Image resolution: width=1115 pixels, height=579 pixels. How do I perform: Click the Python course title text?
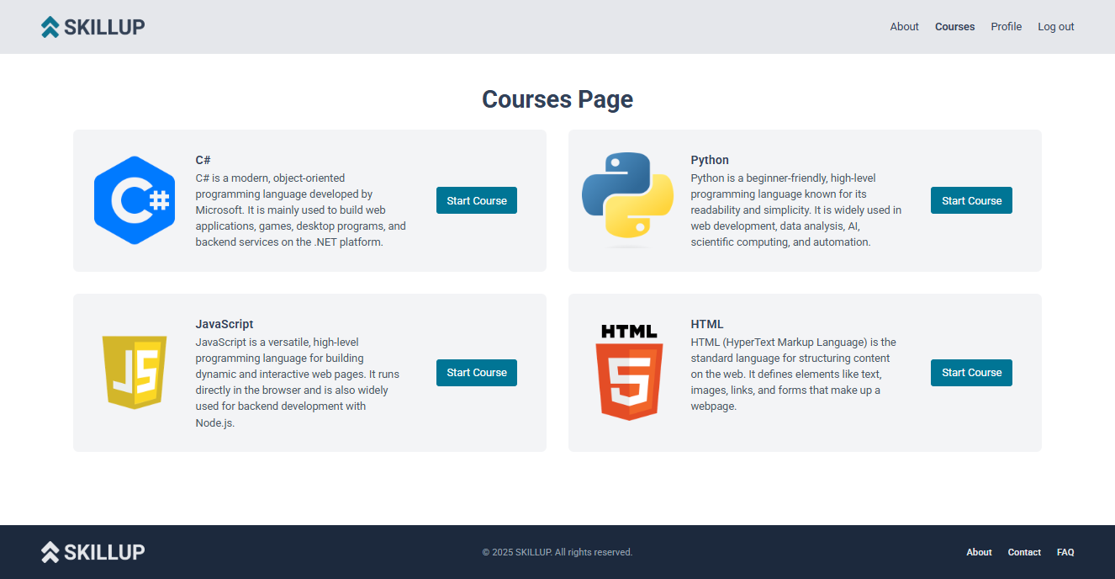[710, 160]
